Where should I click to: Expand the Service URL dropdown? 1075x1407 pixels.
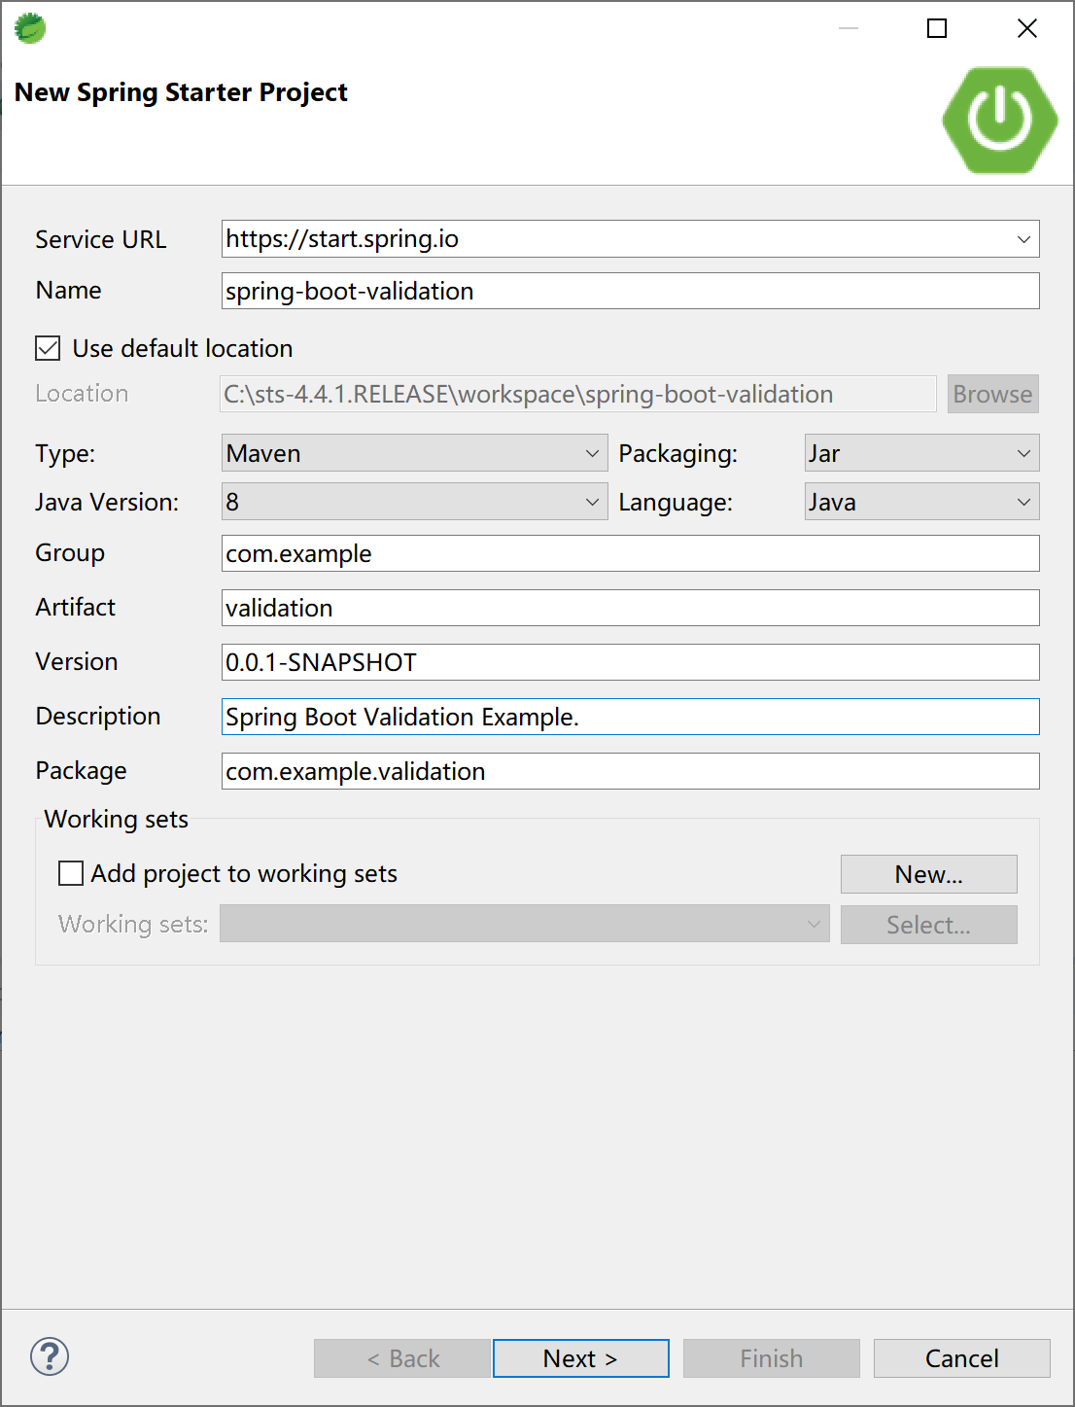click(x=1023, y=239)
